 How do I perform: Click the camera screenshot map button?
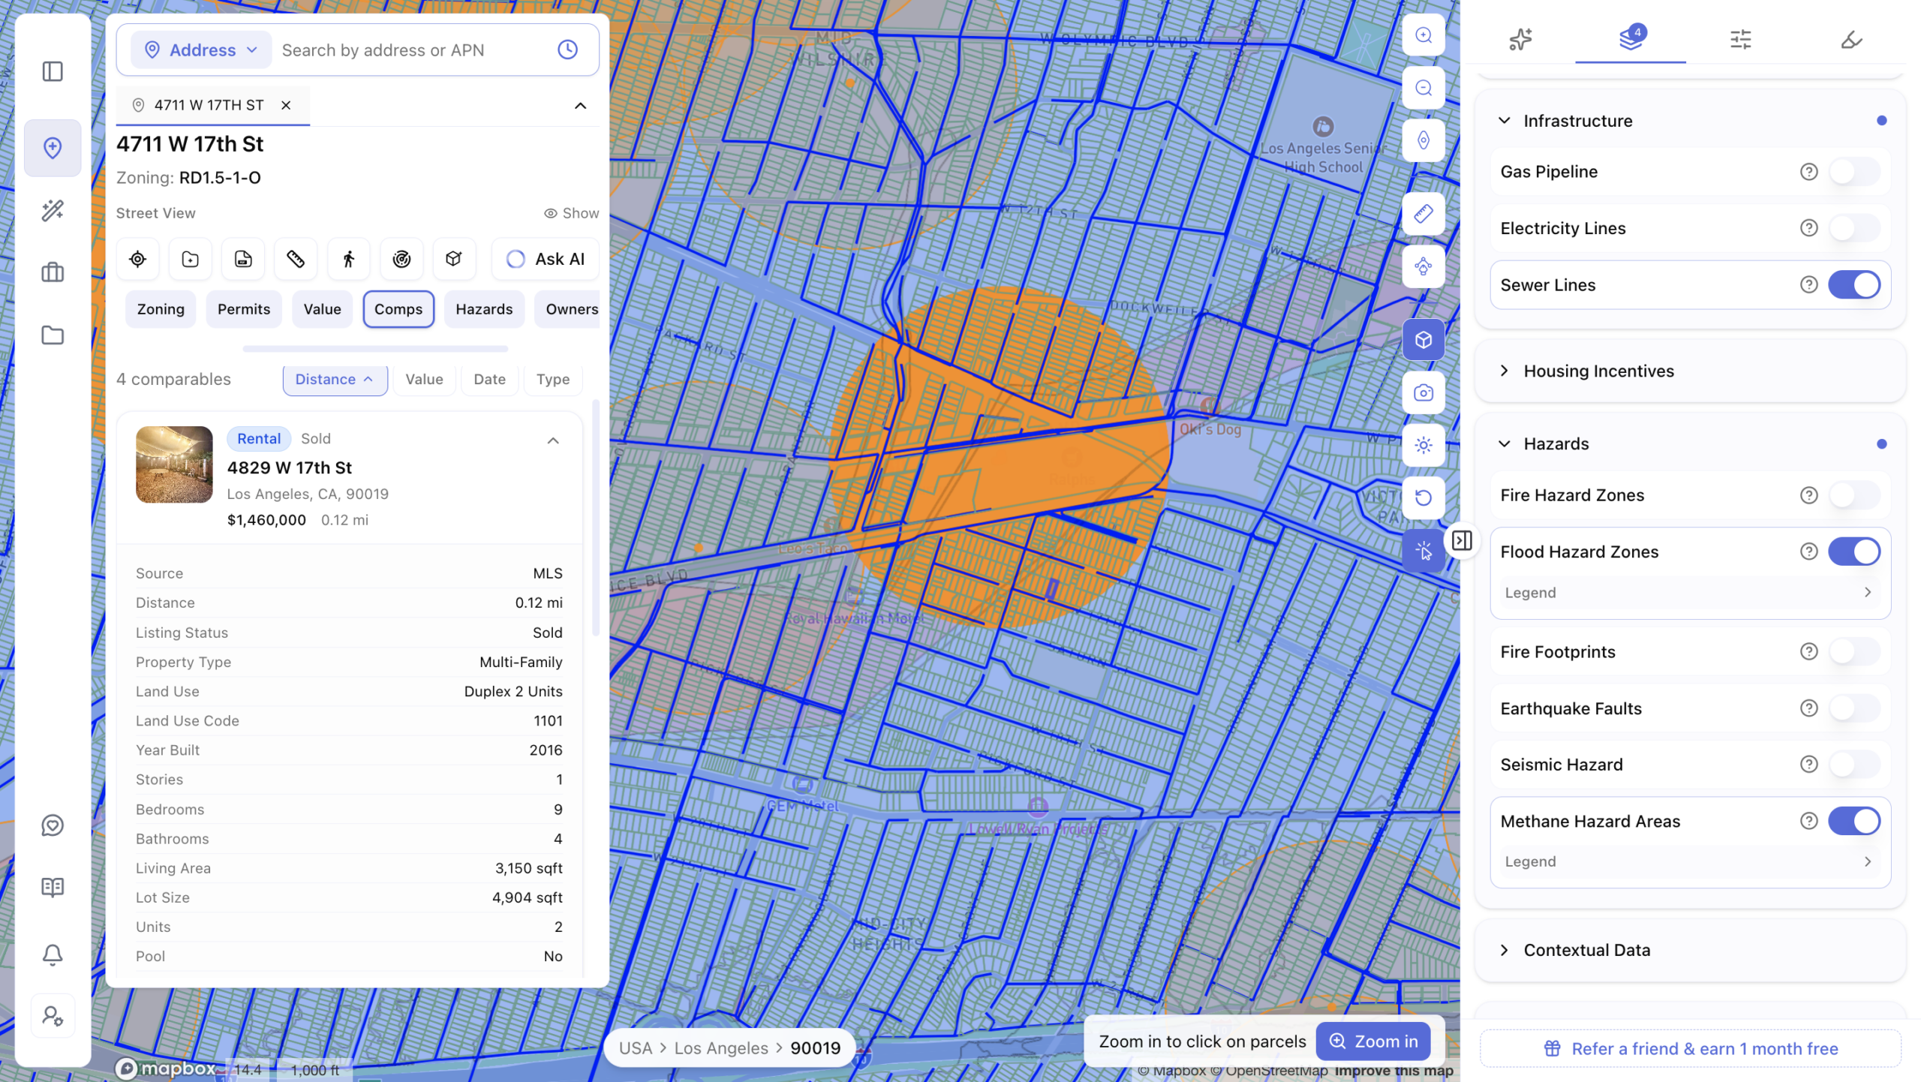click(1423, 392)
